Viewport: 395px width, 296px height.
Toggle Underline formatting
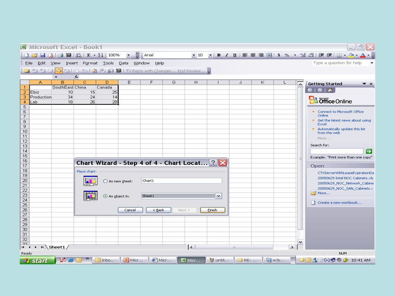235,55
